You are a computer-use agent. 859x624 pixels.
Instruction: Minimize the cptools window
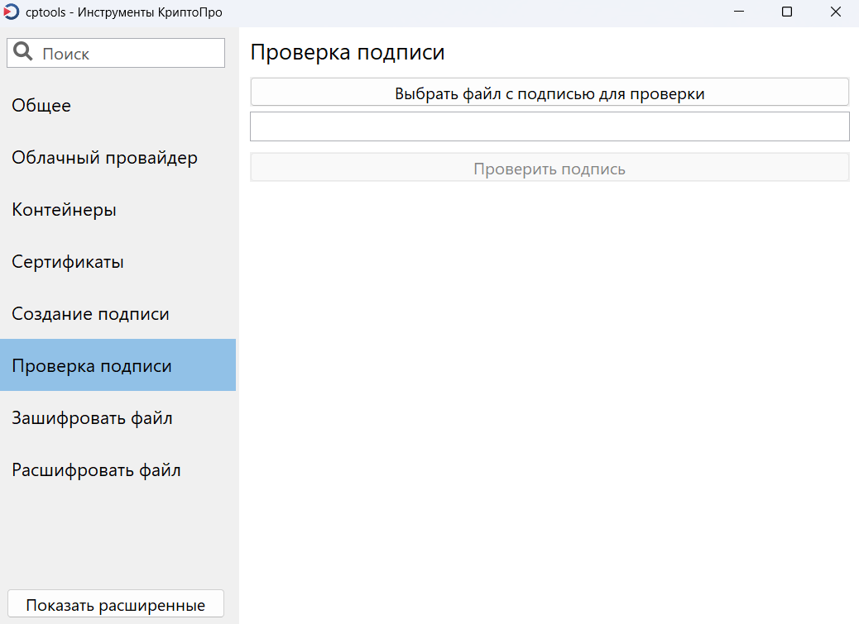(x=739, y=12)
